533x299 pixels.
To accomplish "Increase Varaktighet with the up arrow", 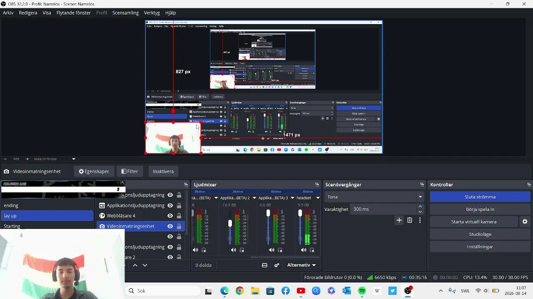I will tap(420, 206).
